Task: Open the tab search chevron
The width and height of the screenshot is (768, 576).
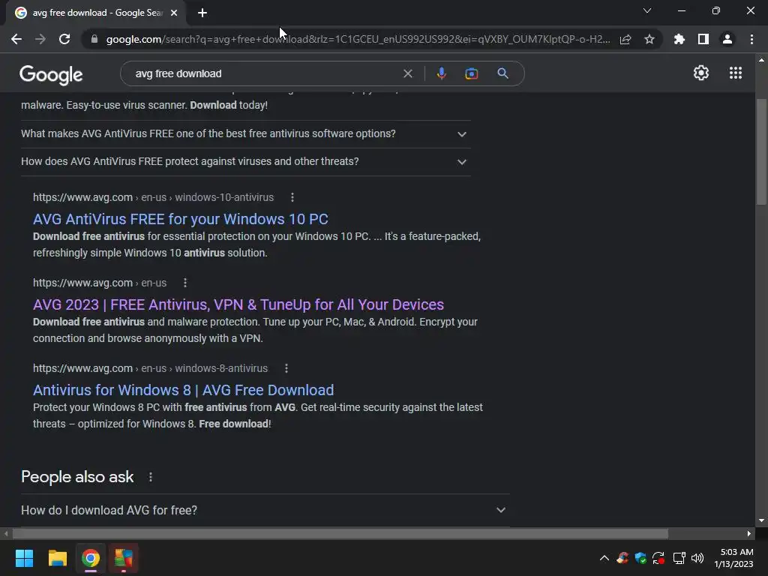Action: [x=647, y=10]
